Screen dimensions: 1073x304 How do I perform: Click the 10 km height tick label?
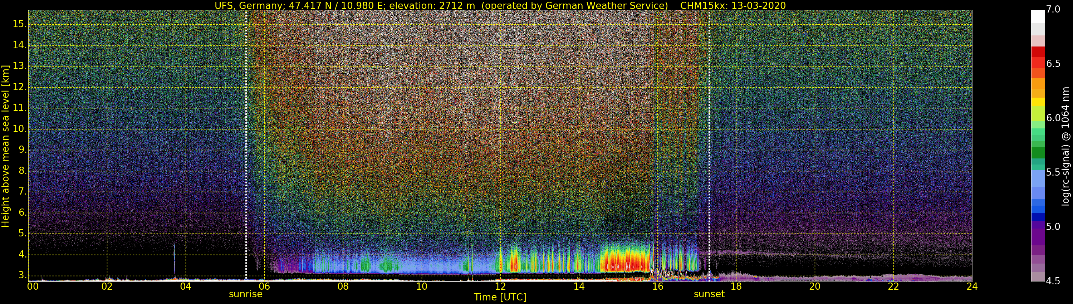point(19,129)
